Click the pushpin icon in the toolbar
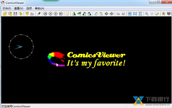Screen dimensions: 172x108 (39, 14)
